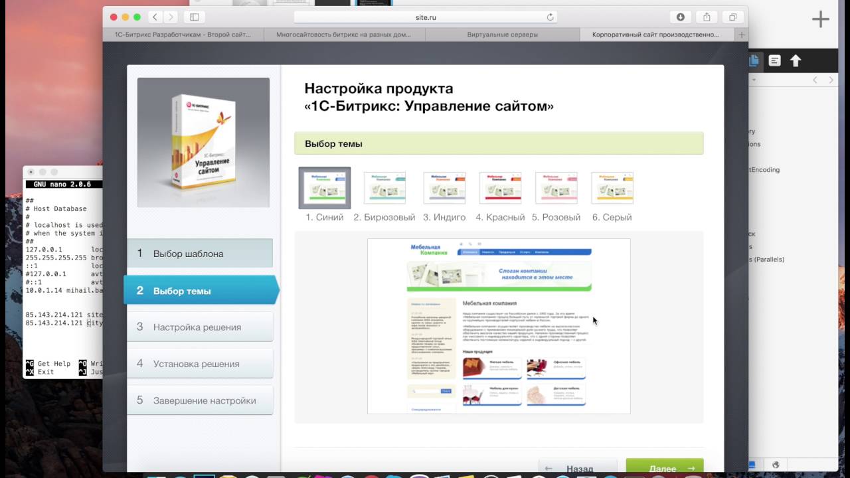
Task: Click Exit shortcut in nano window
Action: pos(40,372)
